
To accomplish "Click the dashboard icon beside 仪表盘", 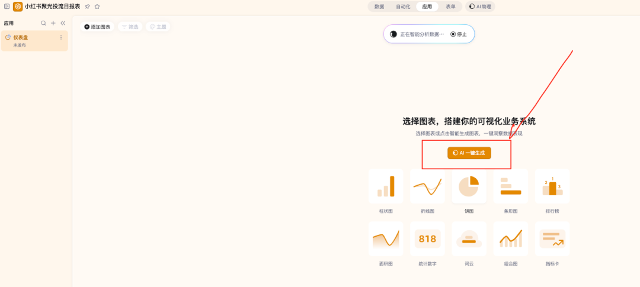I will 8,37.
